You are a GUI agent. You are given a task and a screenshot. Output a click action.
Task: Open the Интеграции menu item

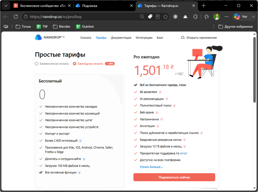click(144, 38)
